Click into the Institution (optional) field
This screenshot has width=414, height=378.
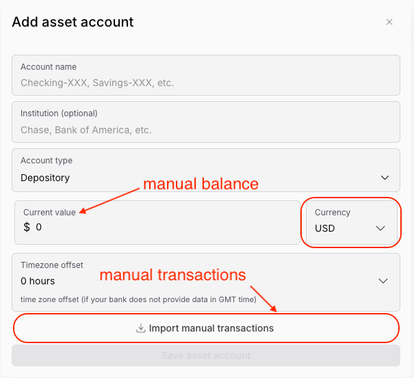point(205,130)
